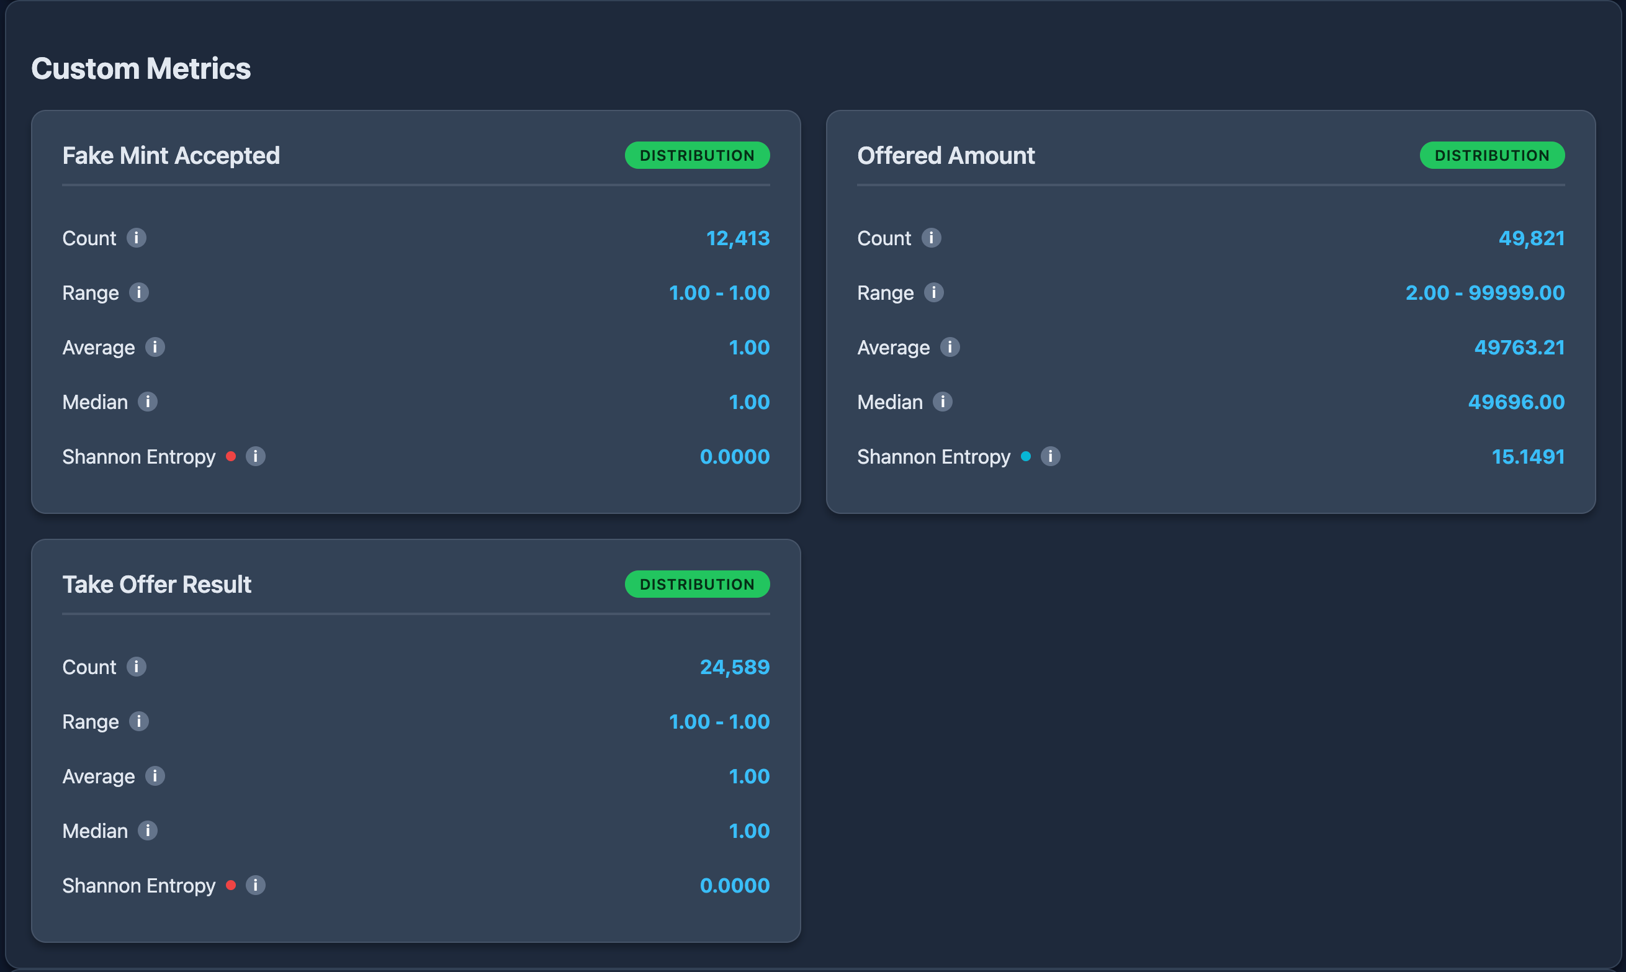Click the Count info icon in Take Offer Result
The width and height of the screenshot is (1626, 972).
point(137,667)
